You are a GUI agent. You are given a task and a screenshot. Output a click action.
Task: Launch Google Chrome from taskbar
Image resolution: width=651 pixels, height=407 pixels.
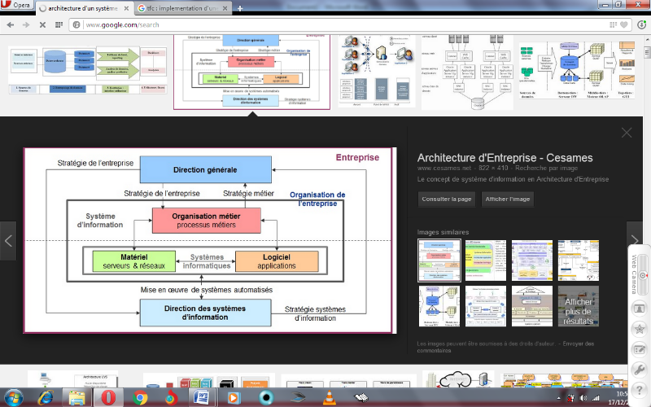(140, 396)
